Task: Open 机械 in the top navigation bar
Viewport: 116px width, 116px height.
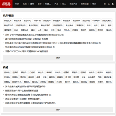Action: (24, 4)
